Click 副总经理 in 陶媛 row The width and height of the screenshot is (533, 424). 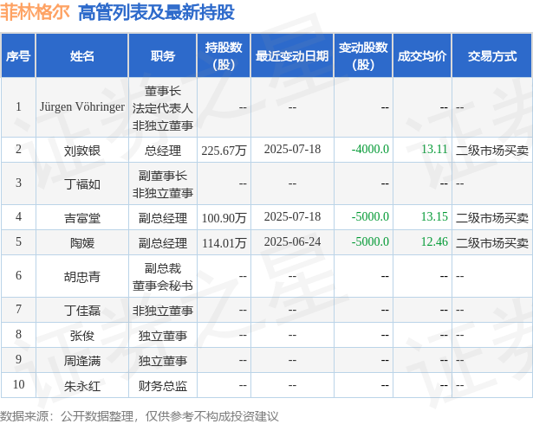coord(163,243)
